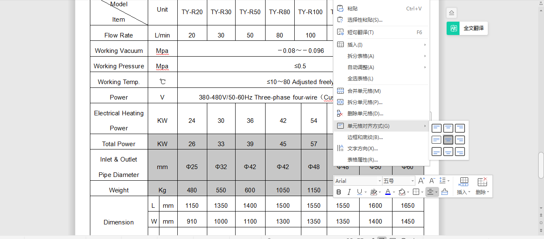Choose 合并单元格(M) from context menu
This screenshot has width=544, height=239.
[364, 91]
